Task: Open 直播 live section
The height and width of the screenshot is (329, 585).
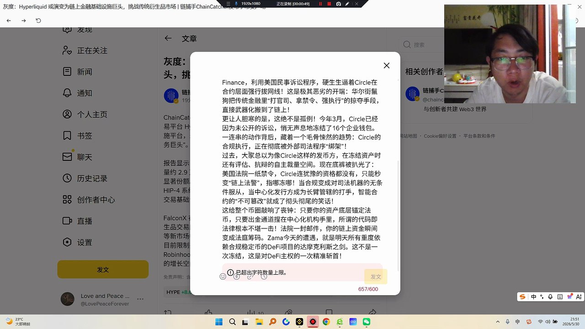Action: click(77, 221)
